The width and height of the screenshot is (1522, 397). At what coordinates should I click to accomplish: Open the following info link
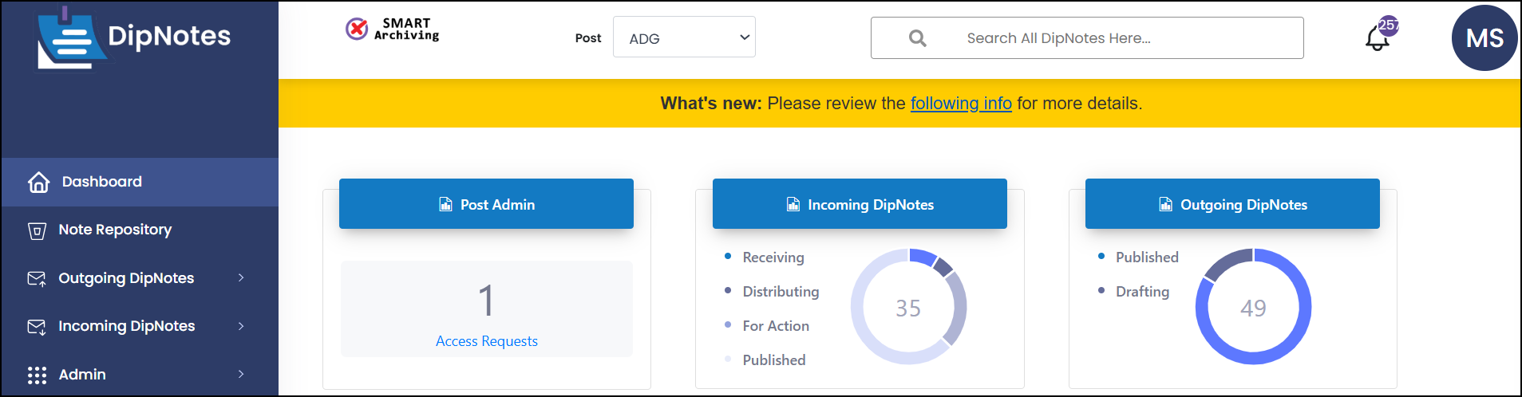click(961, 104)
